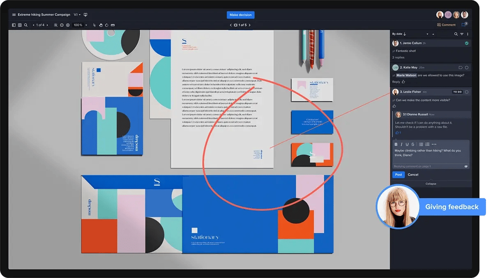Screen dimensions: 493x278
Task: Open the V.1 version dropdown
Action: tap(77, 15)
